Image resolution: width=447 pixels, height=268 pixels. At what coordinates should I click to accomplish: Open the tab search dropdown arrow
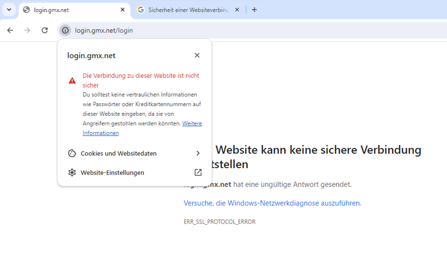(x=9, y=10)
